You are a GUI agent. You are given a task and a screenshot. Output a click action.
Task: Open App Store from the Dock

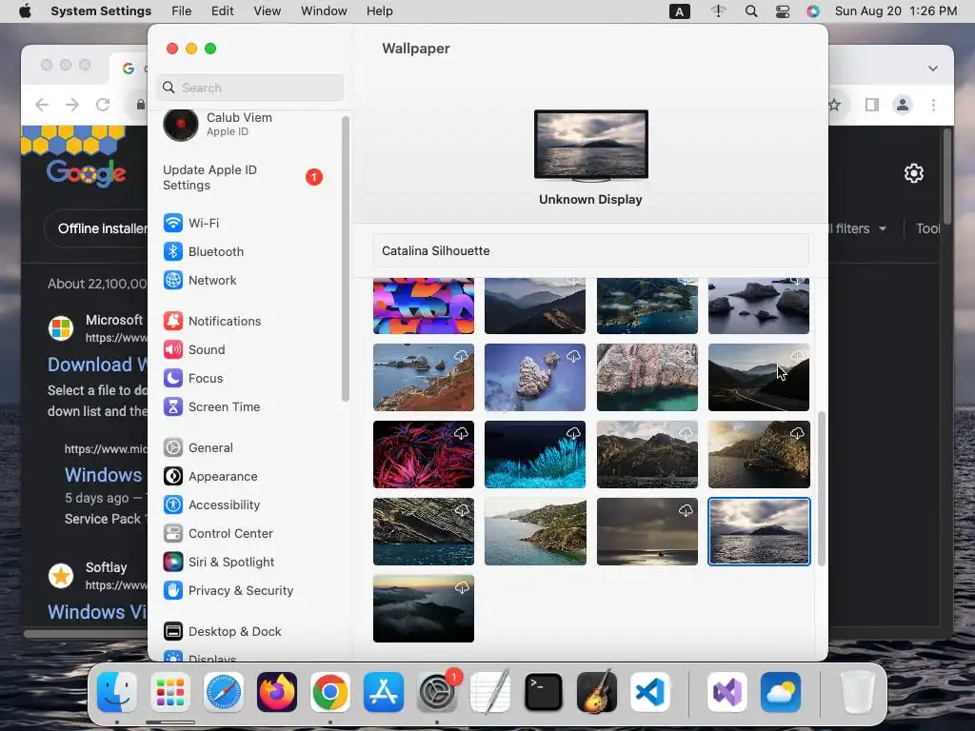[384, 692]
